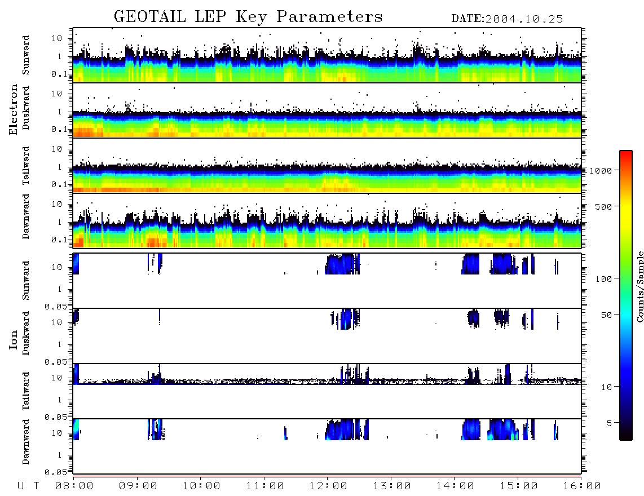644x496 pixels.
Task: Click the Electron Sunward spectrogram panel
Action: pyautogui.click(x=327, y=55)
